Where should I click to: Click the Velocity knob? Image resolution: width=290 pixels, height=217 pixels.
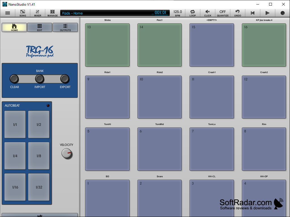[x=66, y=154]
